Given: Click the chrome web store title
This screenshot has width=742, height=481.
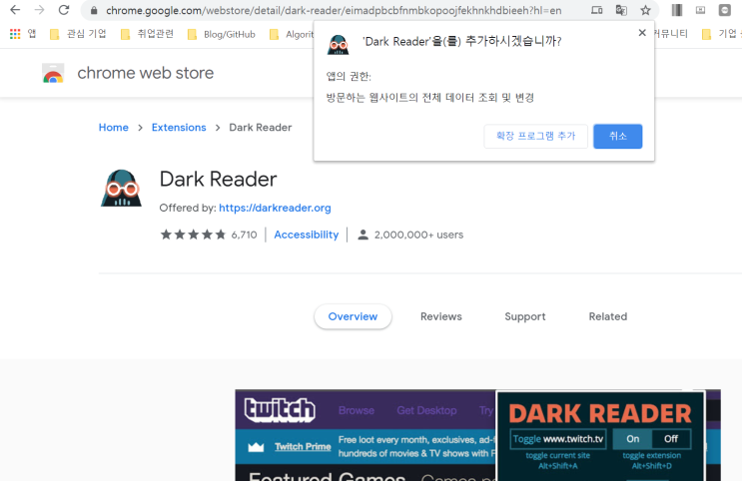Looking at the screenshot, I should point(145,73).
